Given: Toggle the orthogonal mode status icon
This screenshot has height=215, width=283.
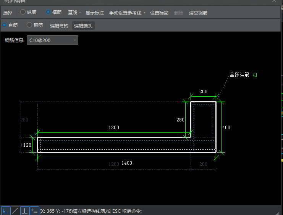Looking at the screenshot, I should [x=6, y=210].
